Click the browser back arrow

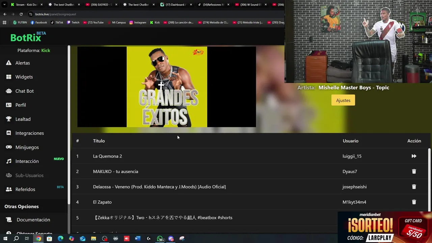click(x=5, y=14)
